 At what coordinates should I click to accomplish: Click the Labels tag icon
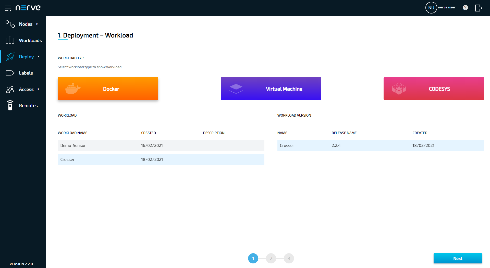10,73
